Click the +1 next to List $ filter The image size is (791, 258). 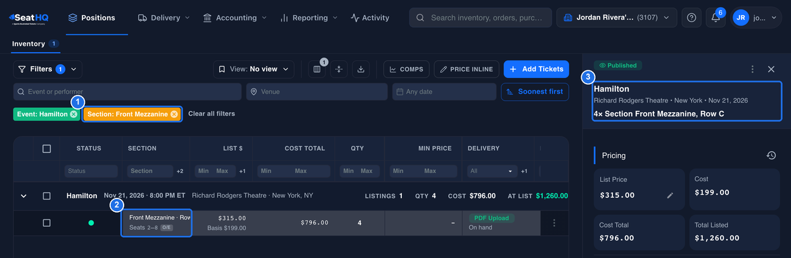243,171
